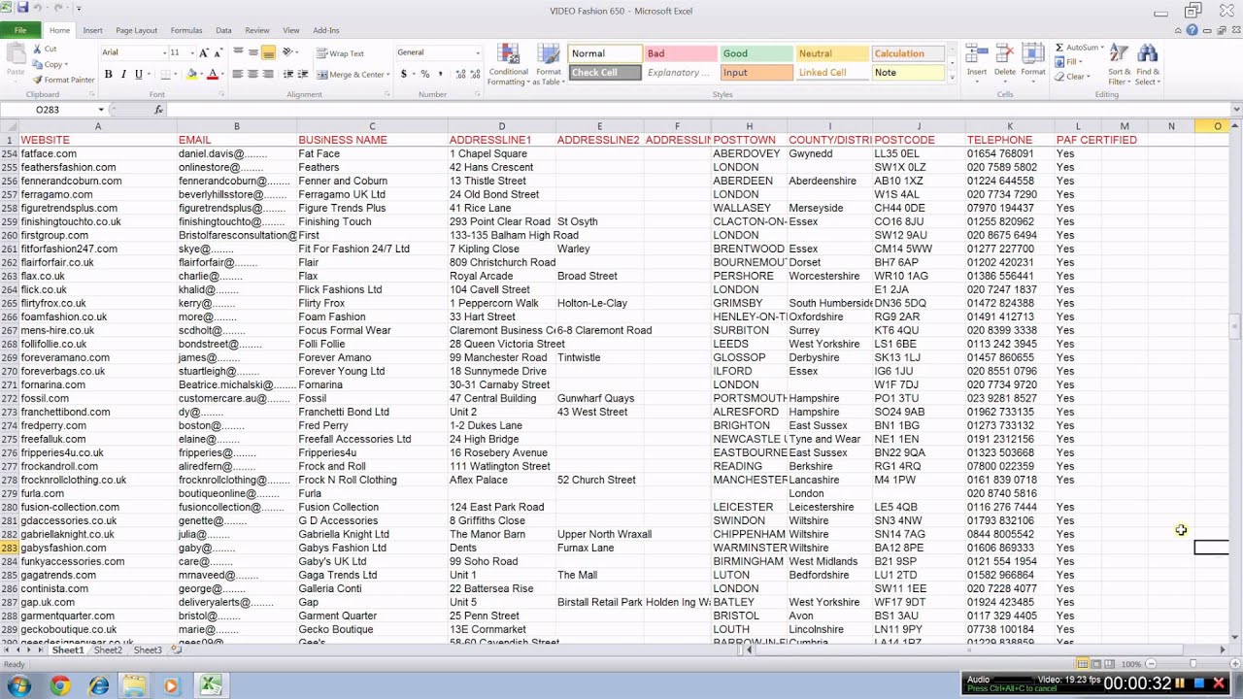Screen dimensions: 1243x699
Task: Apply the Good cell style
Action: point(755,54)
